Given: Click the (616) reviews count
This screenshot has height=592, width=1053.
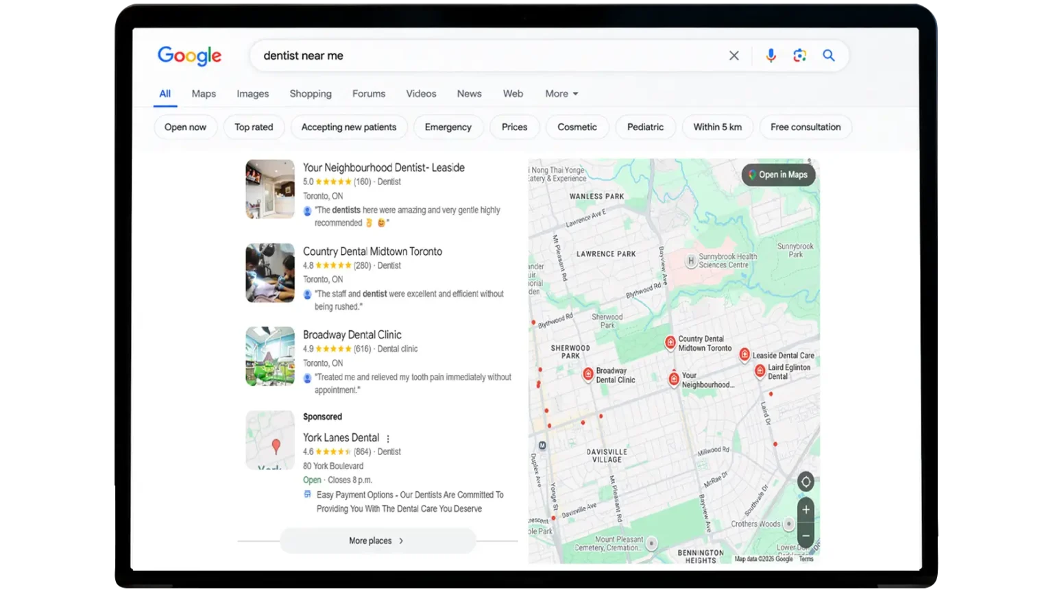Looking at the screenshot, I should (x=362, y=349).
